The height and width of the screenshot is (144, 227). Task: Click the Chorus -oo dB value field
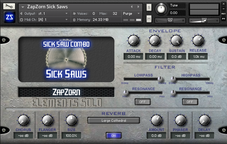(x=23, y=136)
